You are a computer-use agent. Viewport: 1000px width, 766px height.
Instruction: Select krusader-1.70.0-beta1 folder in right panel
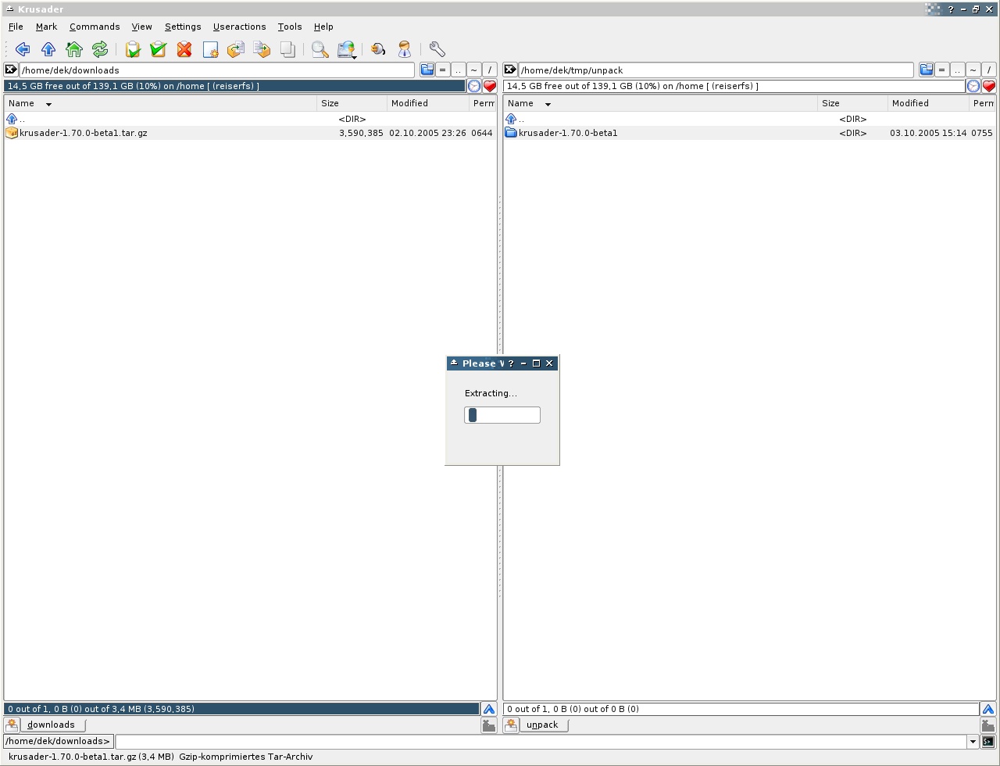pyautogui.click(x=749, y=133)
